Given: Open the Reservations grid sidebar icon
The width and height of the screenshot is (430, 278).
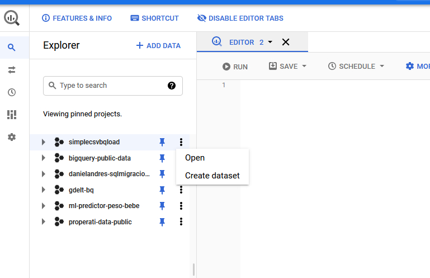Looking at the screenshot, I should 12,115.
